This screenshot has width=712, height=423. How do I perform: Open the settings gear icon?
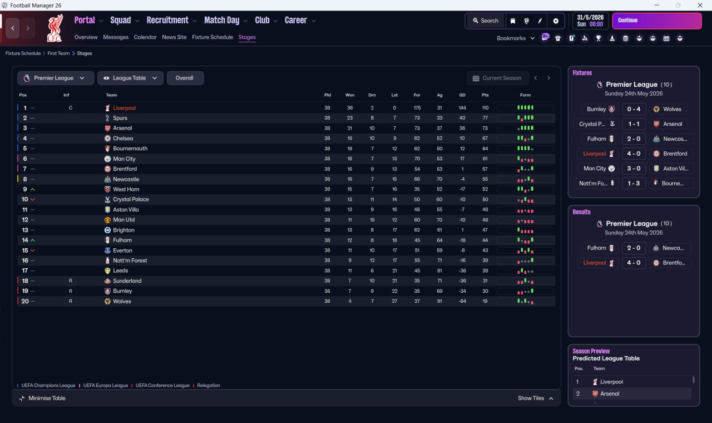(556, 21)
